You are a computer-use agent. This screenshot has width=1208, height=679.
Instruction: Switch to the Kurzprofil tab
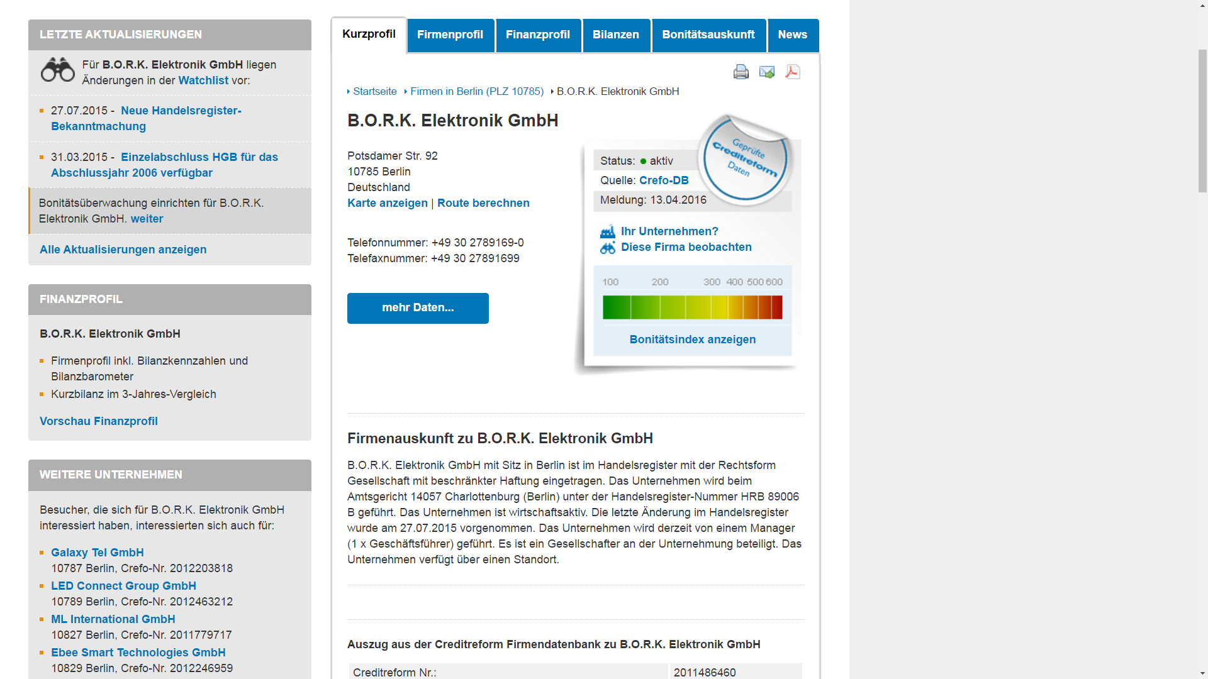pos(369,35)
